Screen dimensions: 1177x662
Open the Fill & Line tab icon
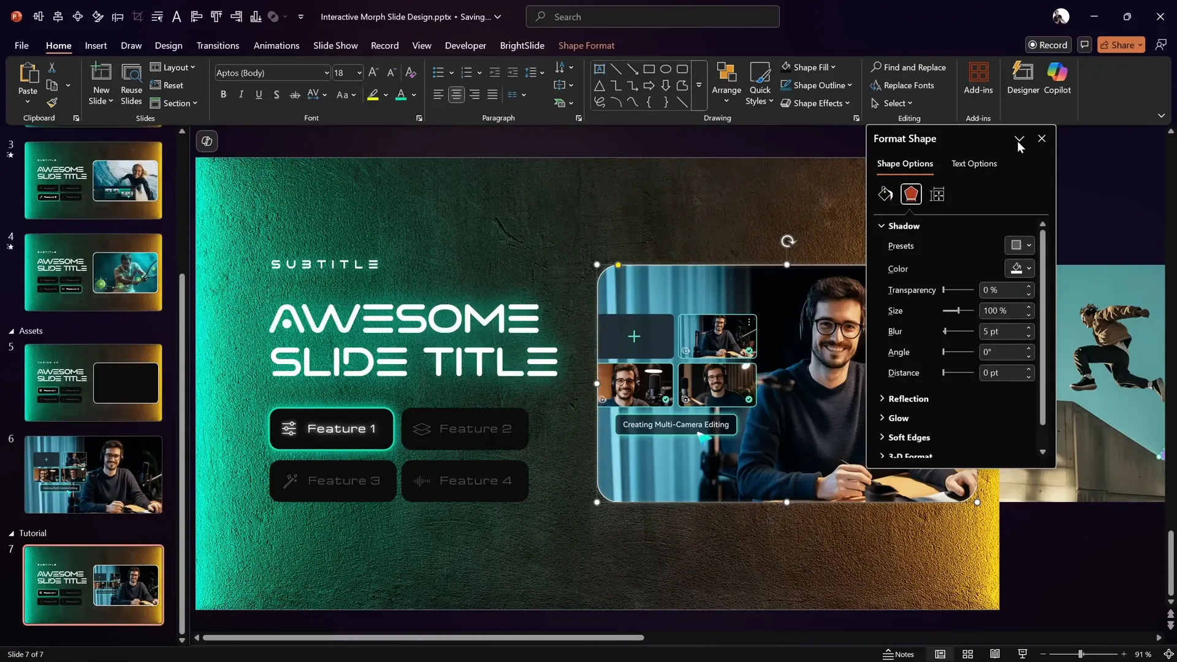(x=885, y=194)
